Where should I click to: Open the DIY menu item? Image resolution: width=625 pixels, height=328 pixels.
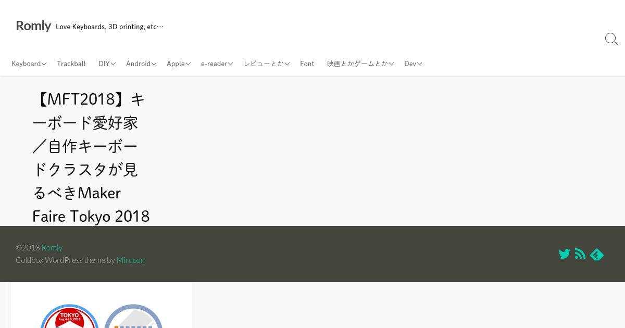point(104,64)
